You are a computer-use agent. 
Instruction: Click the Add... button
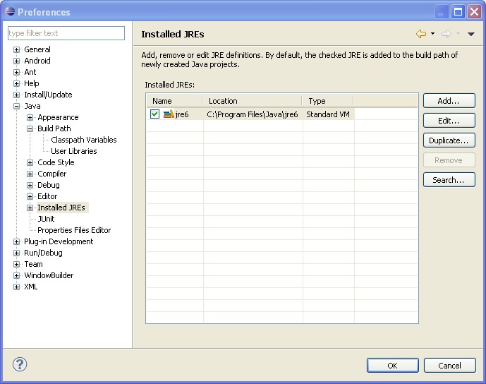(x=449, y=101)
